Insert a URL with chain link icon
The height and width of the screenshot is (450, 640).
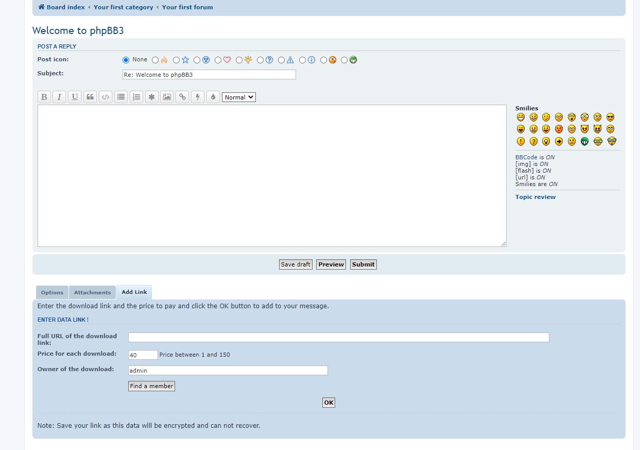coord(182,97)
